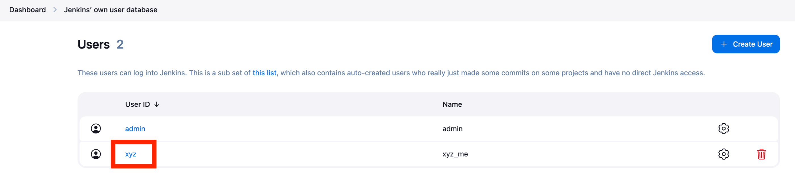Viewport: 795px width, 180px height.
Task: Open the settings gear for user xyz
Action: pos(724,154)
